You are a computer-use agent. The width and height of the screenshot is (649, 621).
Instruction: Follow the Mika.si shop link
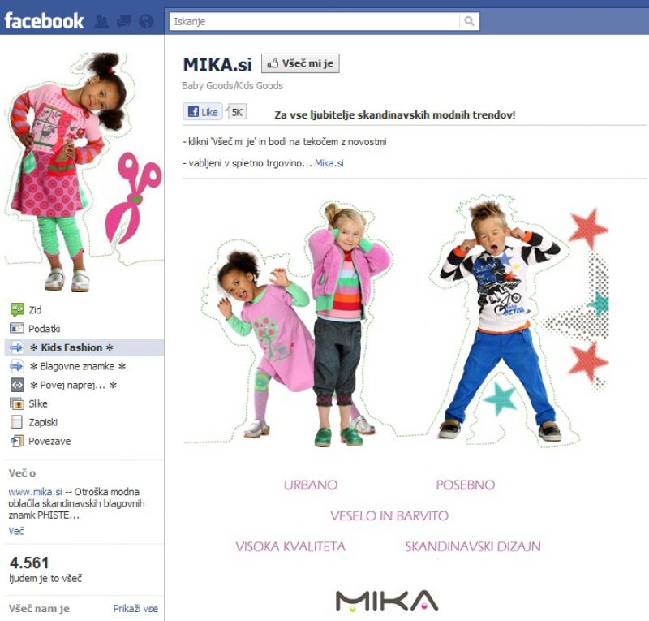(x=329, y=163)
